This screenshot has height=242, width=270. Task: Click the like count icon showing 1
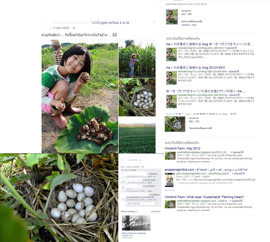click(155, 176)
